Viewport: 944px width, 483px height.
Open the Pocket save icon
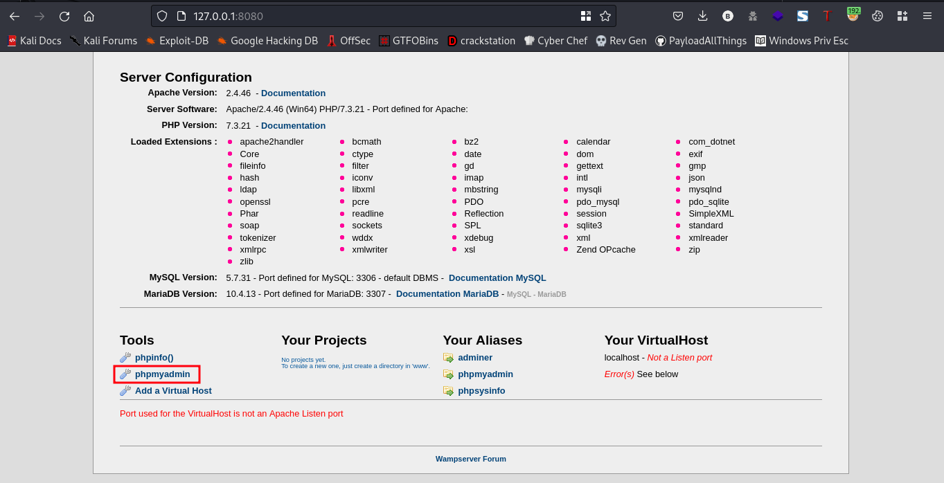[x=678, y=16]
